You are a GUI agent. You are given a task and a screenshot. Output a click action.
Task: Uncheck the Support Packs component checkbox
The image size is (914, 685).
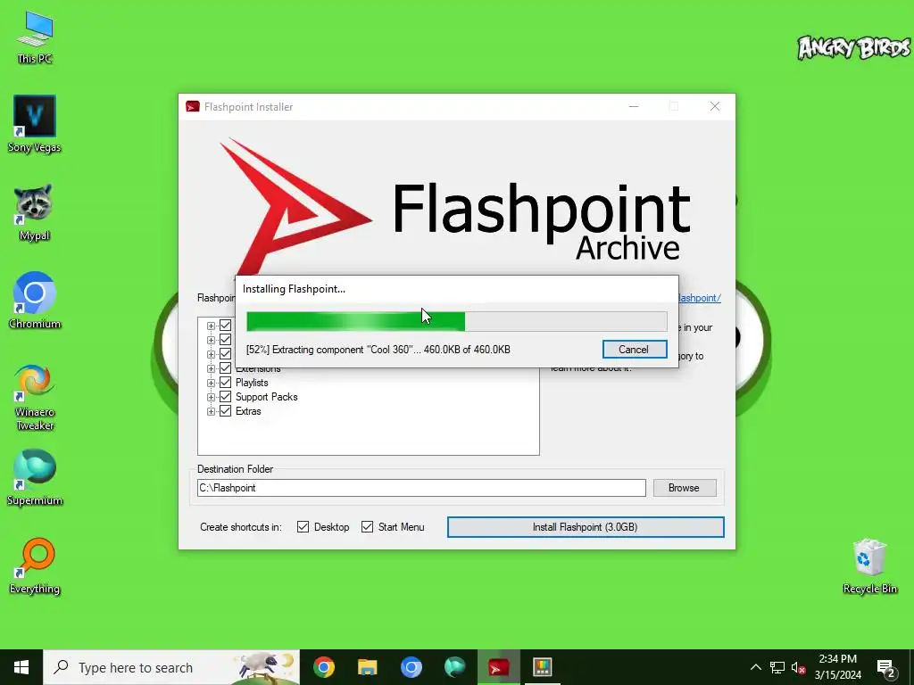pyautogui.click(x=226, y=397)
